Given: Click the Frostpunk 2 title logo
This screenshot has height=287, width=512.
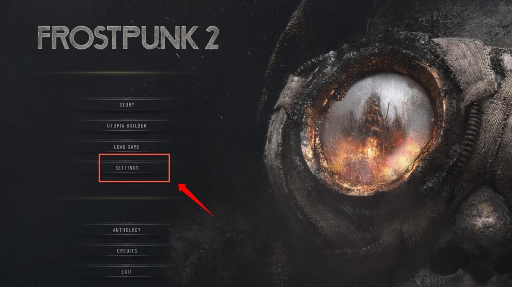Looking at the screenshot, I should point(128,37).
